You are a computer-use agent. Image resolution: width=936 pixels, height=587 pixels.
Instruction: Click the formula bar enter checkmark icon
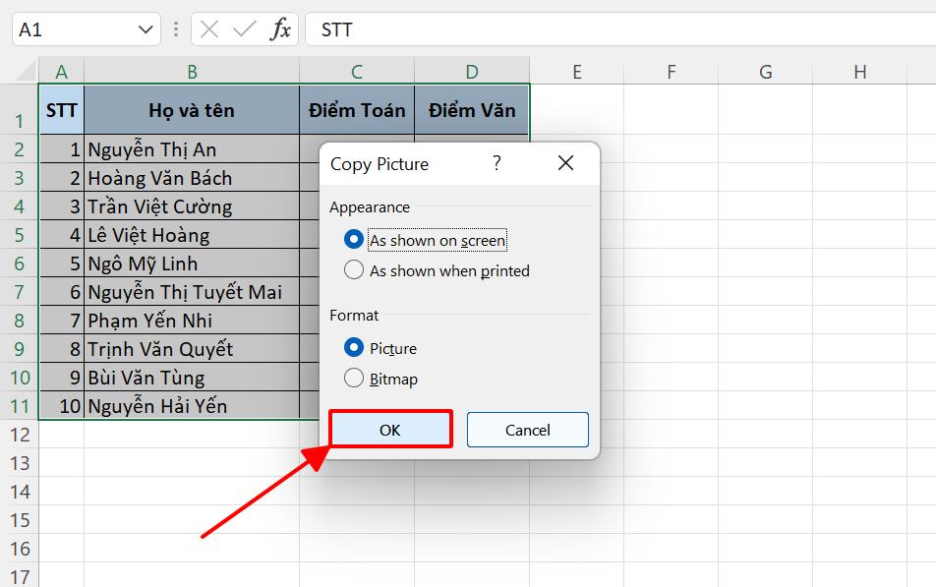(244, 29)
